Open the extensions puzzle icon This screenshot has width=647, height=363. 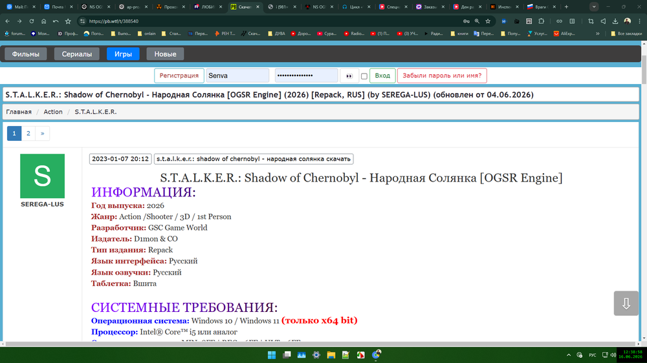[542, 21]
